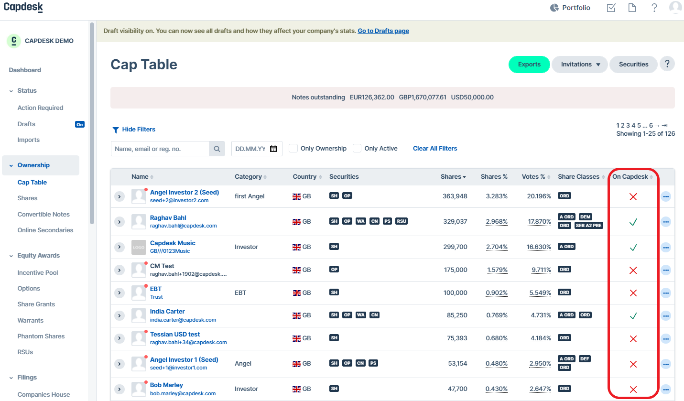Sort table by Shares column
The height and width of the screenshot is (401, 684).
(x=453, y=177)
